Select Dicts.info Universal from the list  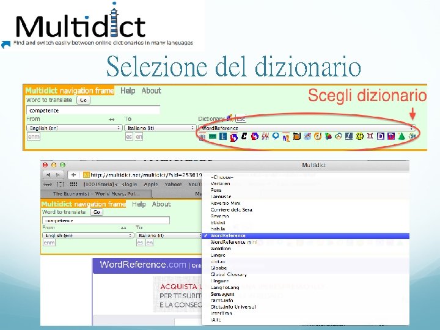click(233, 307)
